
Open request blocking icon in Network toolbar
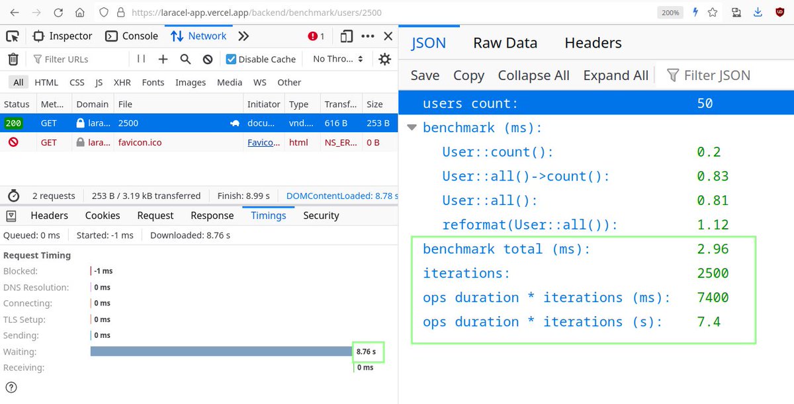[x=208, y=60]
